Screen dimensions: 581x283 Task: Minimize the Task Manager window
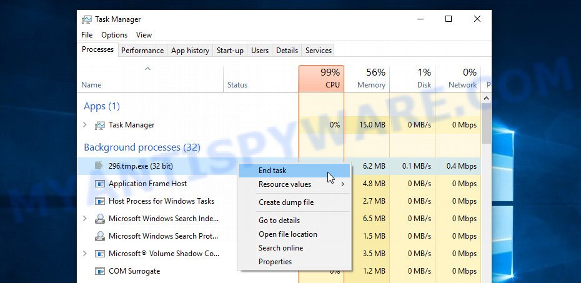(420, 19)
